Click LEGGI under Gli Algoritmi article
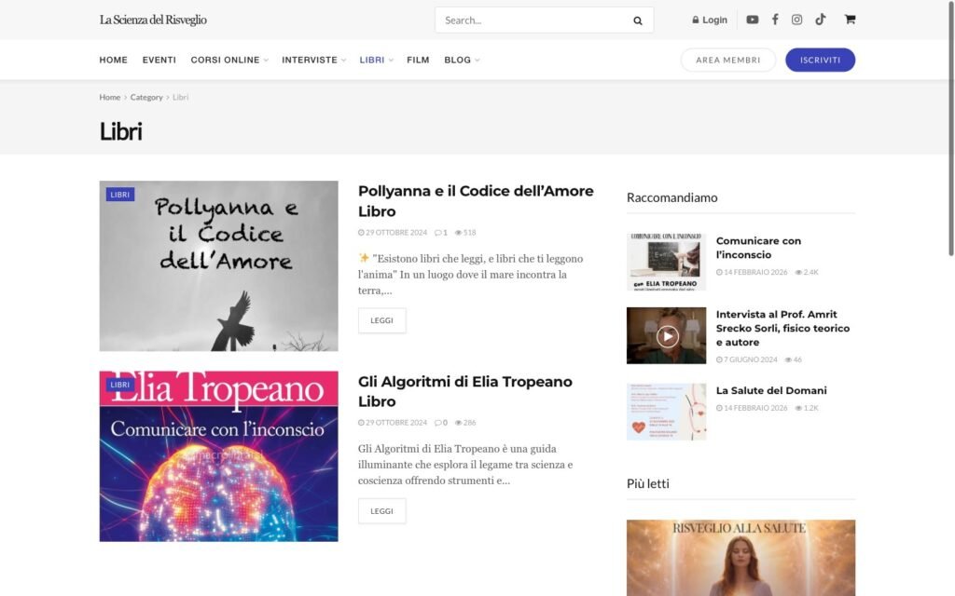955x596 pixels. pos(381,511)
